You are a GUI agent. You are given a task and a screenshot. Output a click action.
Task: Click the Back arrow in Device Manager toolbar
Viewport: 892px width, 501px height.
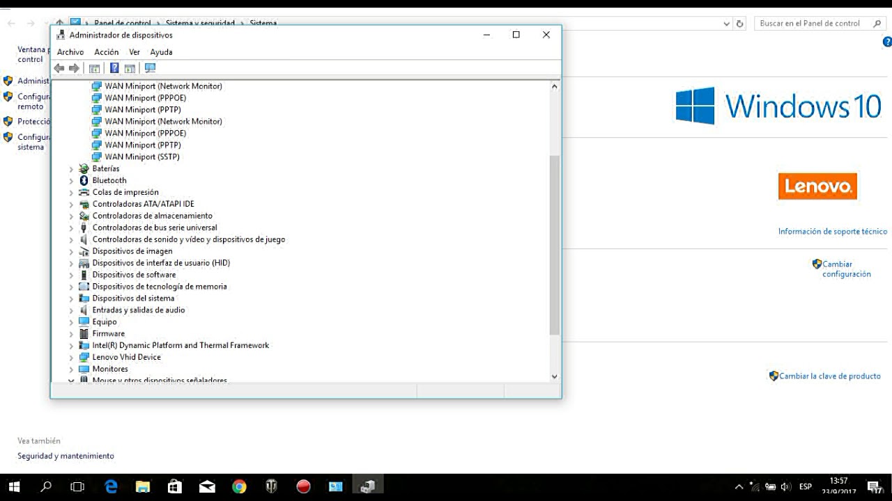(59, 68)
